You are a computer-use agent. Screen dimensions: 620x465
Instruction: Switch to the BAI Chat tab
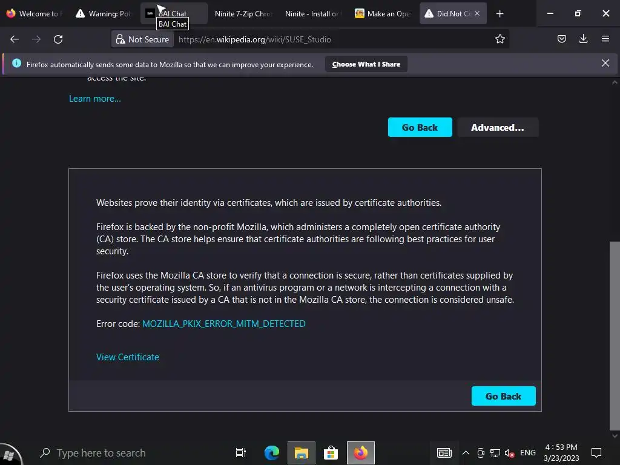pyautogui.click(x=174, y=13)
